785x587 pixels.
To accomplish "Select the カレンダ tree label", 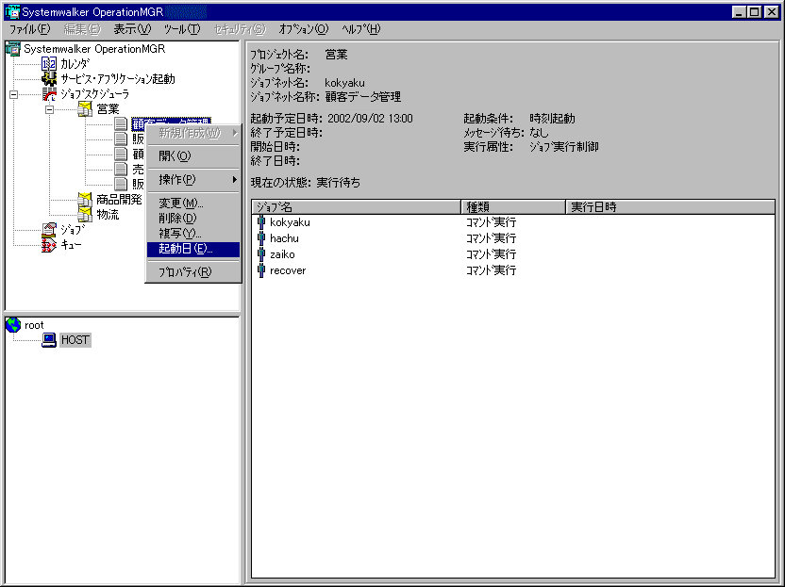I will [x=75, y=63].
